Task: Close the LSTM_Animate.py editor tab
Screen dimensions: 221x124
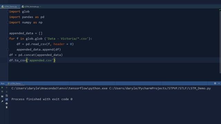Action: tap(40, 7)
